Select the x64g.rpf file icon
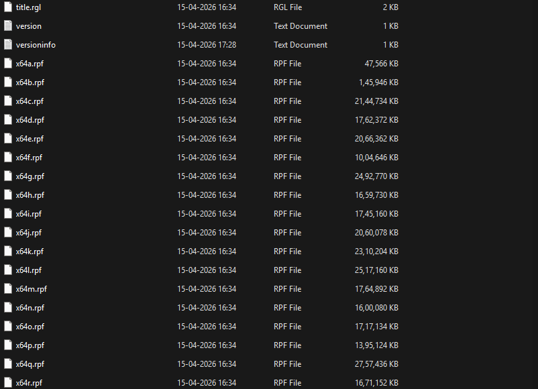The width and height of the screenshot is (538, 389). [x=8, y=176]
